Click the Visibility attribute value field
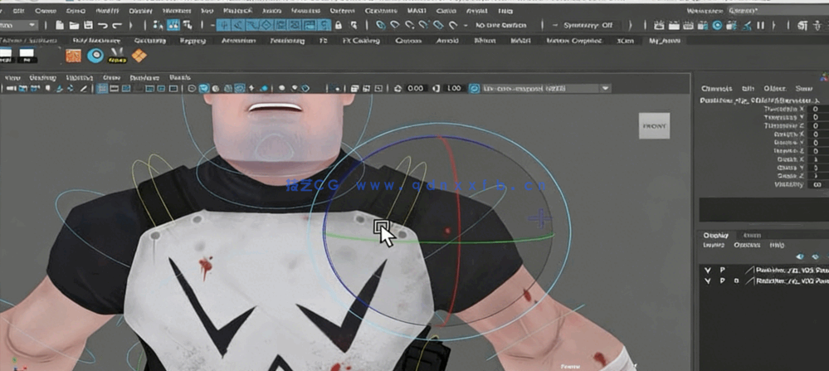This screenshot has height=371, width=829. point(817,184)
